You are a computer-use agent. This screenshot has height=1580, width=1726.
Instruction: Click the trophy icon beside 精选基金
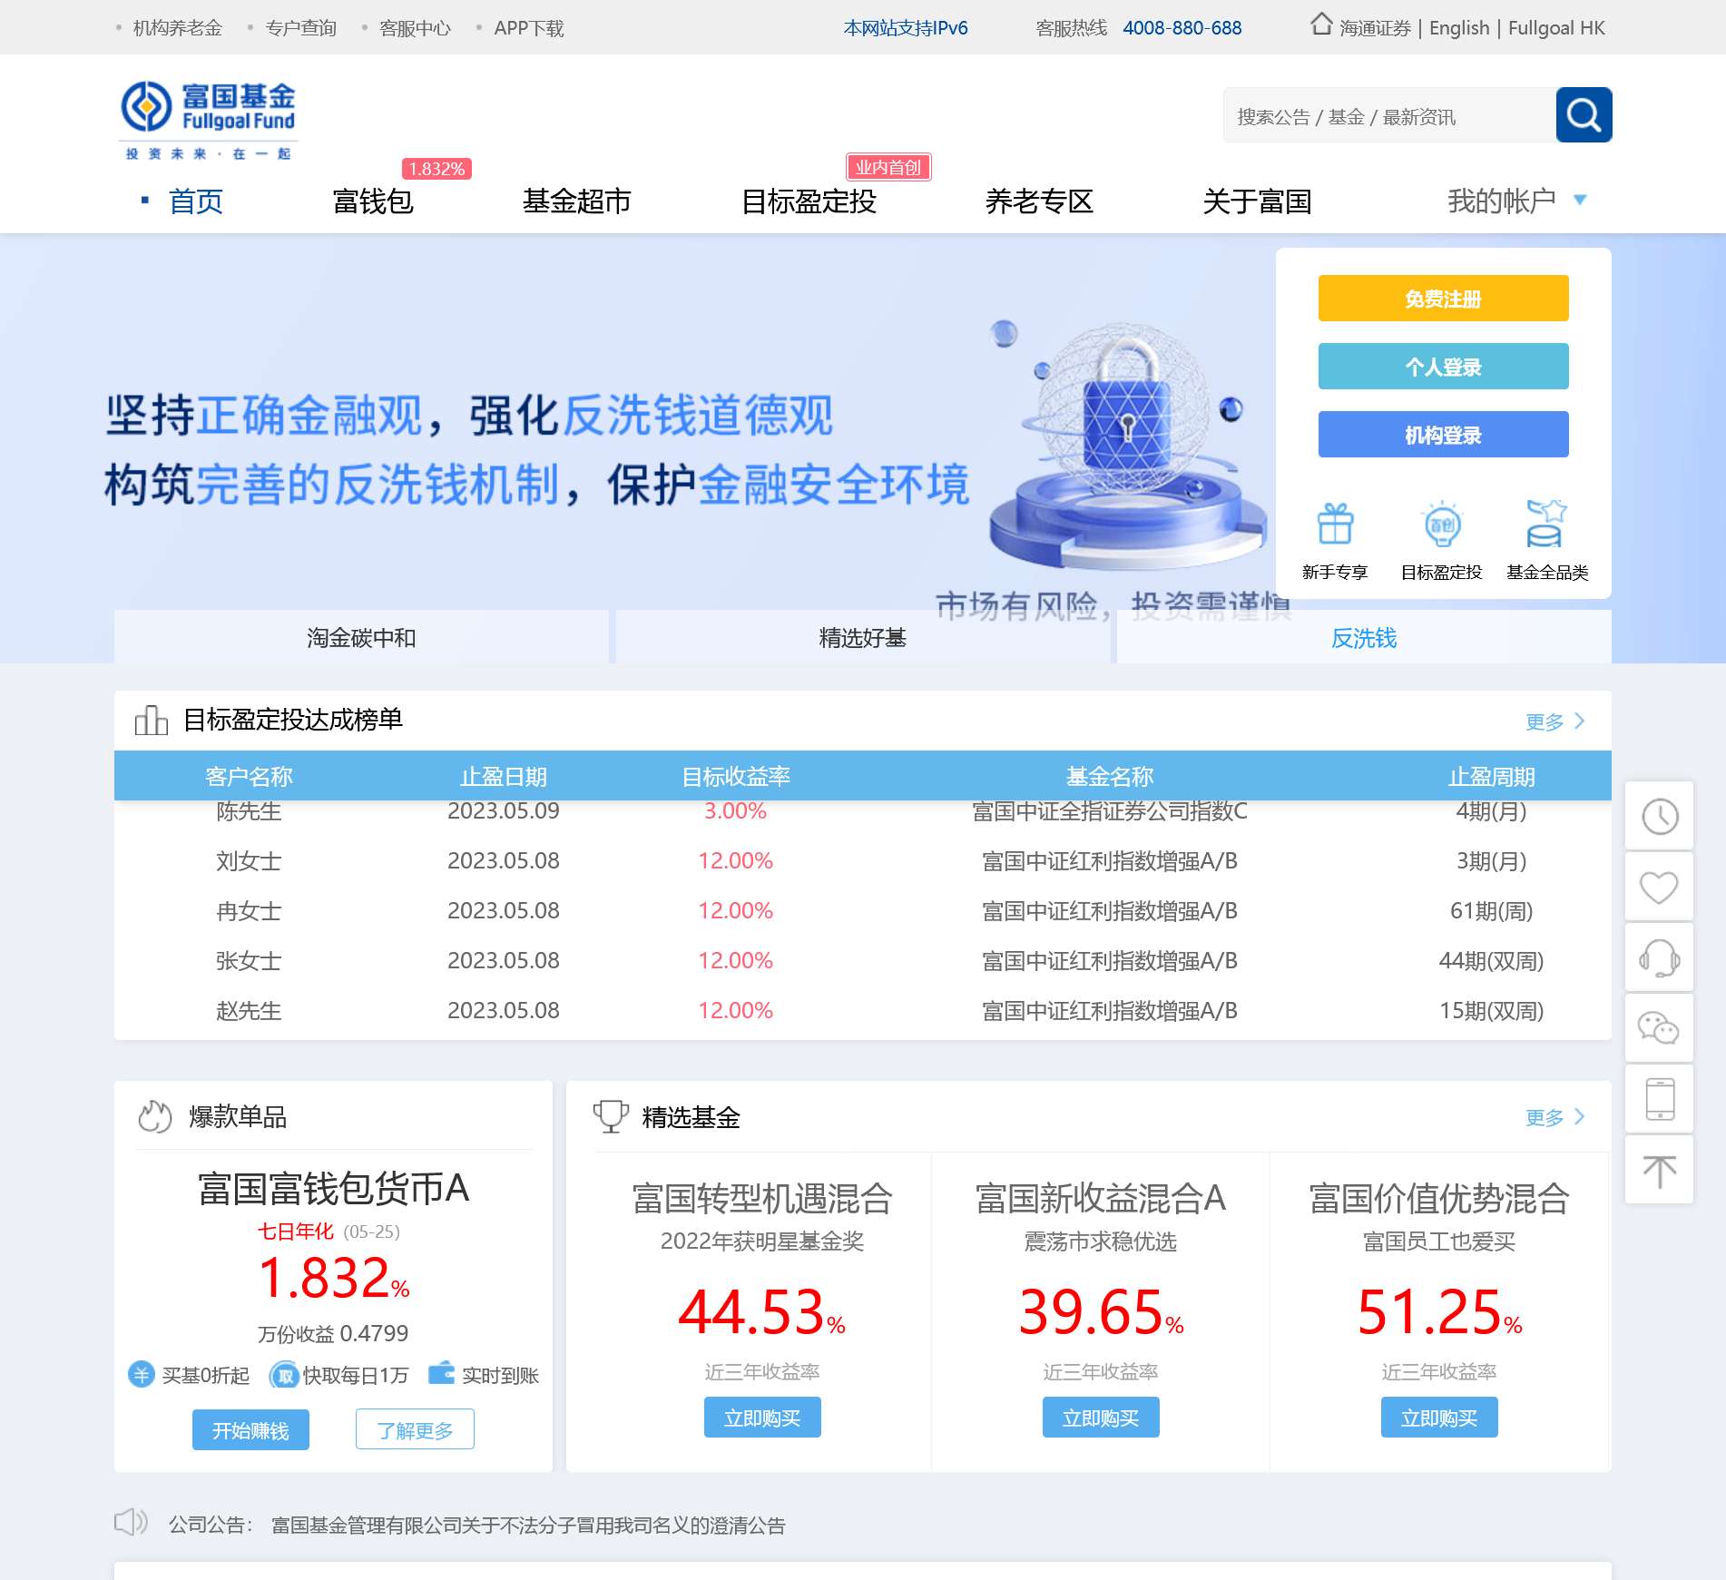click(x=611, y=1116)
